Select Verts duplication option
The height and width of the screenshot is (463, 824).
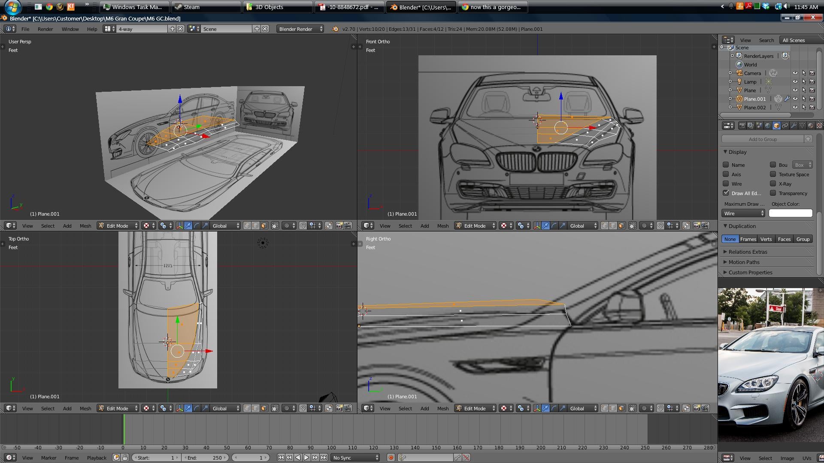coord(766,239)
